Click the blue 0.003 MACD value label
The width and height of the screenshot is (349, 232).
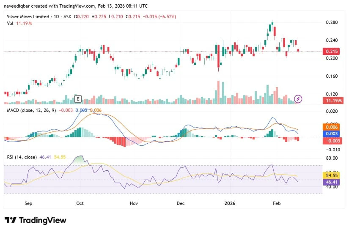point(332,134)
